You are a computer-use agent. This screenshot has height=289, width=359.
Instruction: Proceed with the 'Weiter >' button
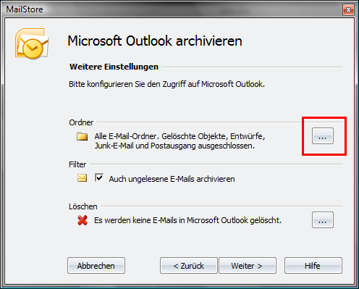(x=248, y=265)
